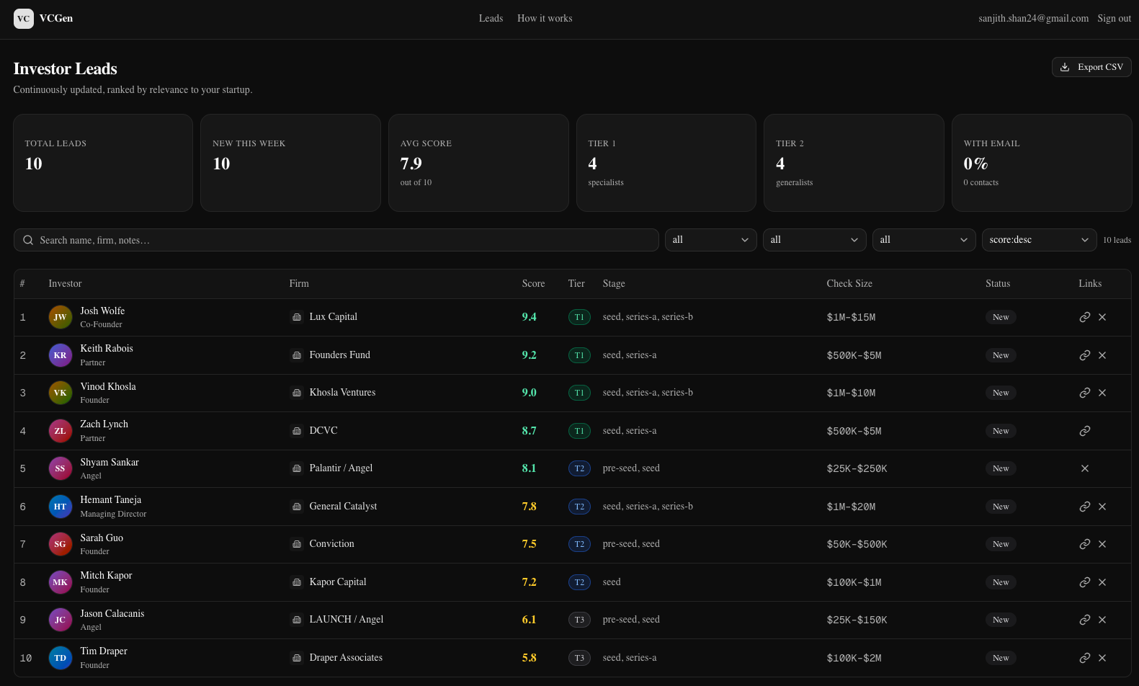Click check size $100K–$1M

[x=854, y=582]
